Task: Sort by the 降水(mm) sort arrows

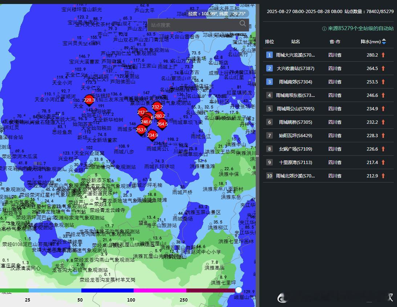Action: tap(384, 41)
